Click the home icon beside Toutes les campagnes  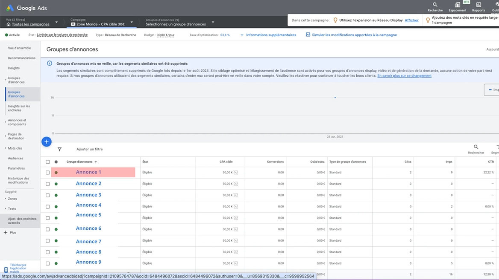(x=8, y=24)
